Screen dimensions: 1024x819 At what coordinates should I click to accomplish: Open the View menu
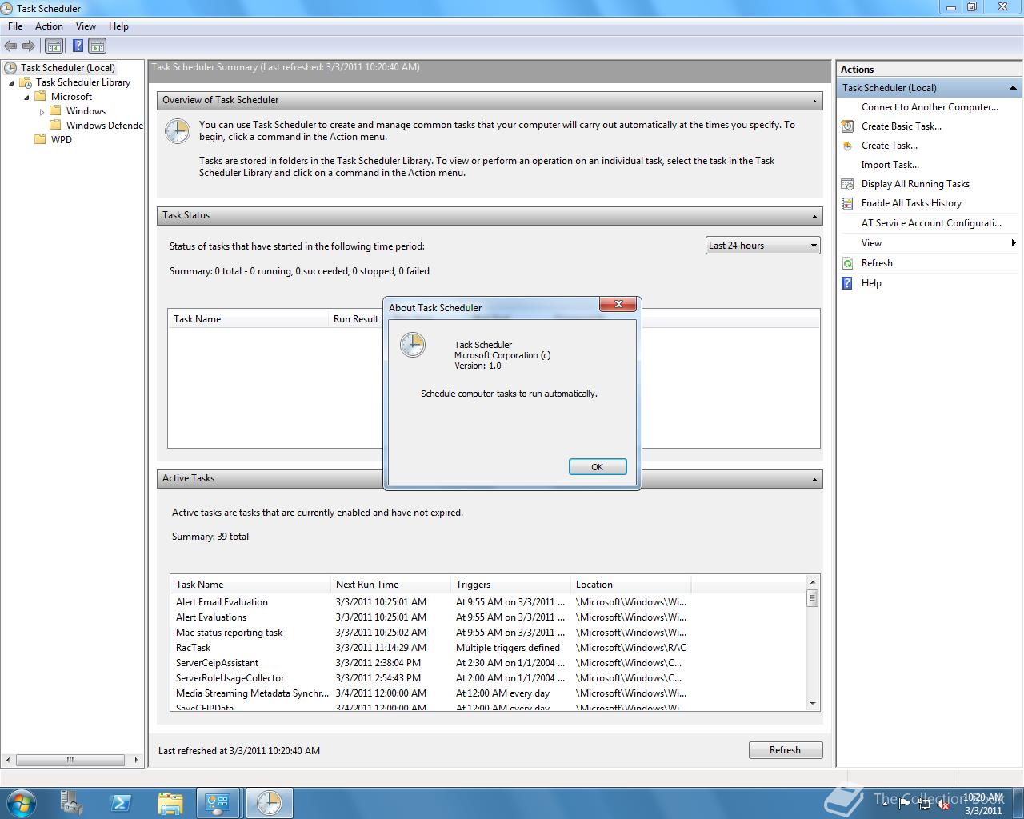[x=86, y=26]
